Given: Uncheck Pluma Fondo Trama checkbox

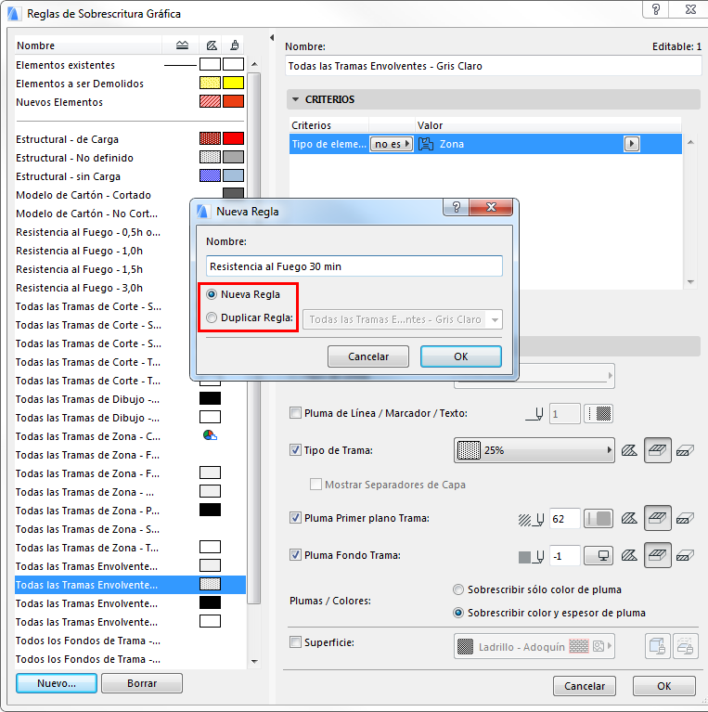Looking at the screenshot, I should click(295, 555).
